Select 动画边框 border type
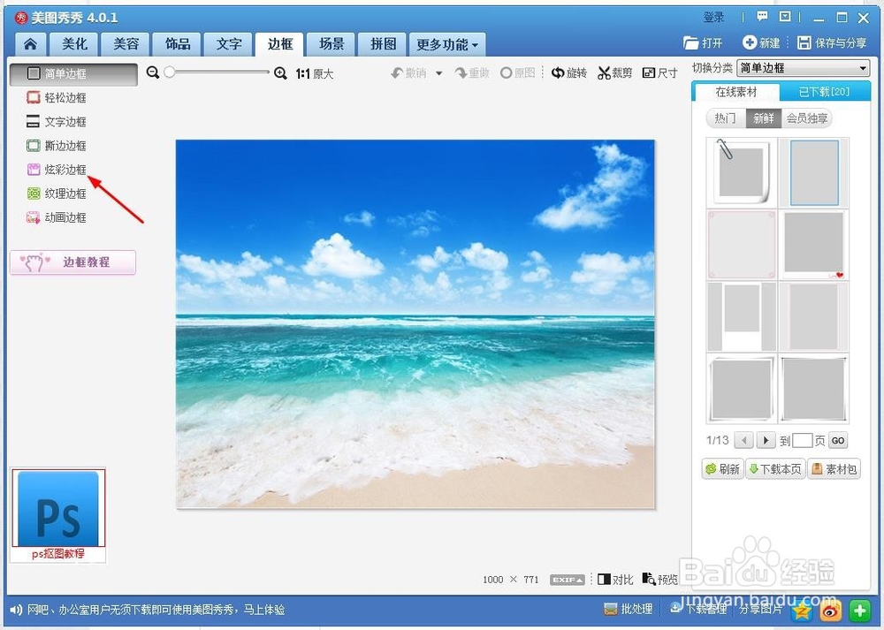884x630 pixels. (57, 217)
